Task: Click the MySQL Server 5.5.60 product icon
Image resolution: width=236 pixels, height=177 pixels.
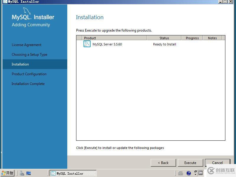Action: [87, 44]
